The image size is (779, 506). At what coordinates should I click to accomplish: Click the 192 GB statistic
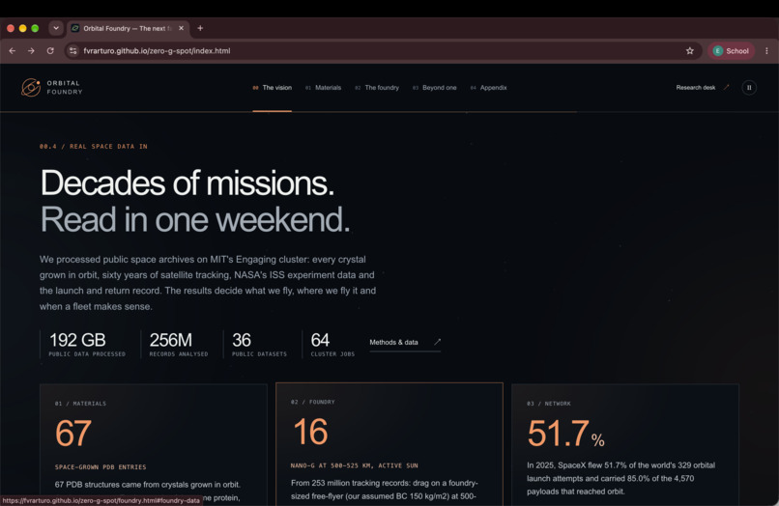(87, 344)
